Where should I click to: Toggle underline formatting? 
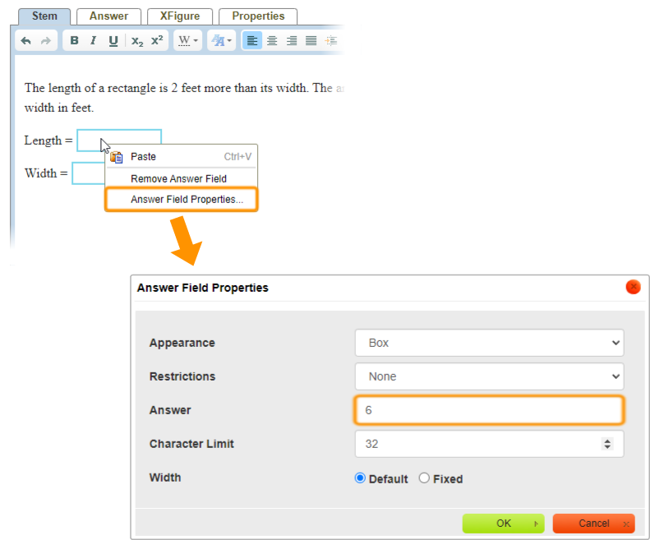tap(113, 40)
